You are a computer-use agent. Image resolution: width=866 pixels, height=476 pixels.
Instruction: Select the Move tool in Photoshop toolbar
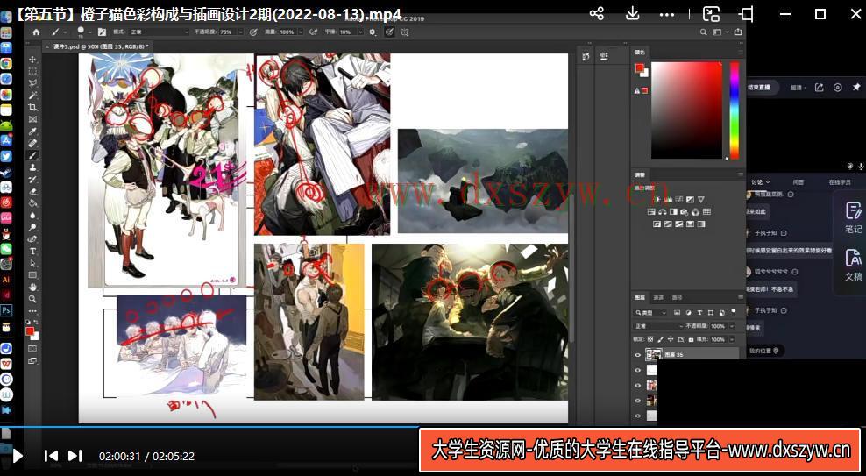(x=32, y=59)
